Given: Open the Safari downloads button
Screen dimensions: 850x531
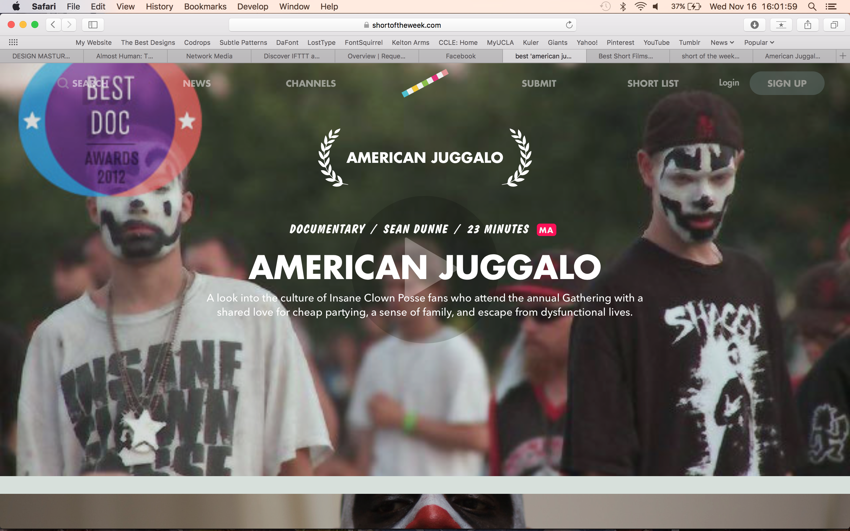Looking at the screenshot, I should (754, 24).
